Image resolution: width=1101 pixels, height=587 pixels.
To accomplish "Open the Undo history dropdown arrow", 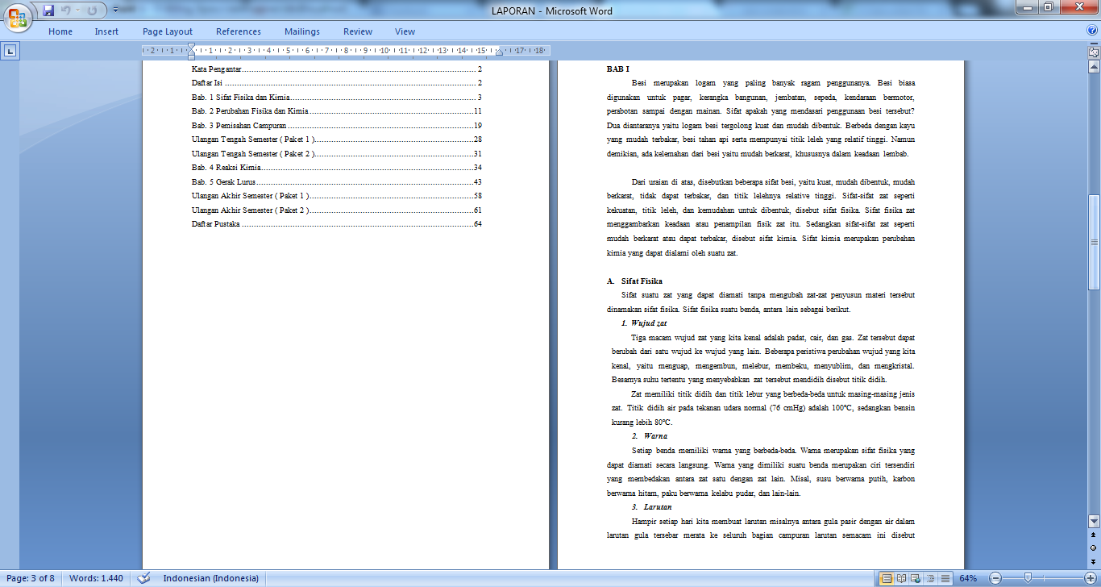I will pyautogui.click(x=77, y=10).
